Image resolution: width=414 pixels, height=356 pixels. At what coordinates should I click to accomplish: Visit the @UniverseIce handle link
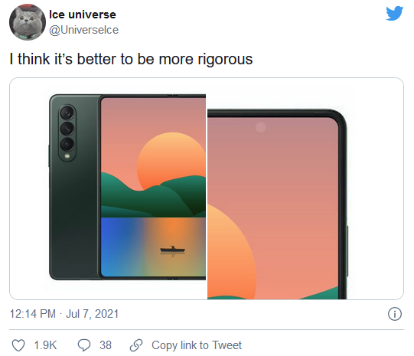point(84,30)
